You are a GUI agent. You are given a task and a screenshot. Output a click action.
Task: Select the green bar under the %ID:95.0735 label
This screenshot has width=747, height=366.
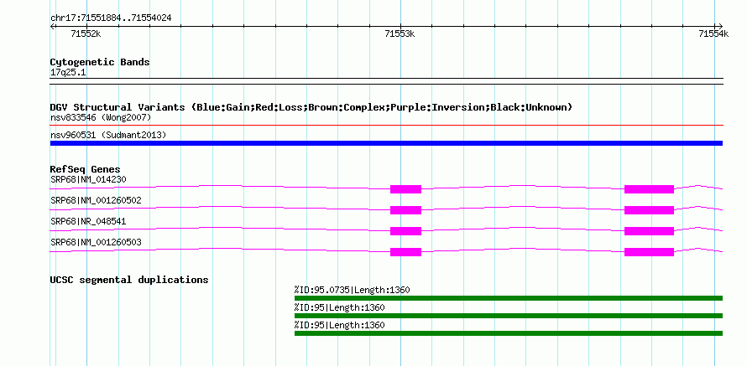click(509, 298)
